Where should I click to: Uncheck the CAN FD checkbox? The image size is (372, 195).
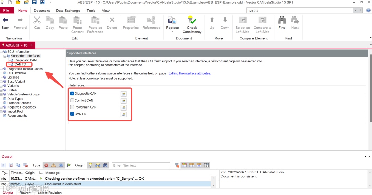click(x=72, y=114)
